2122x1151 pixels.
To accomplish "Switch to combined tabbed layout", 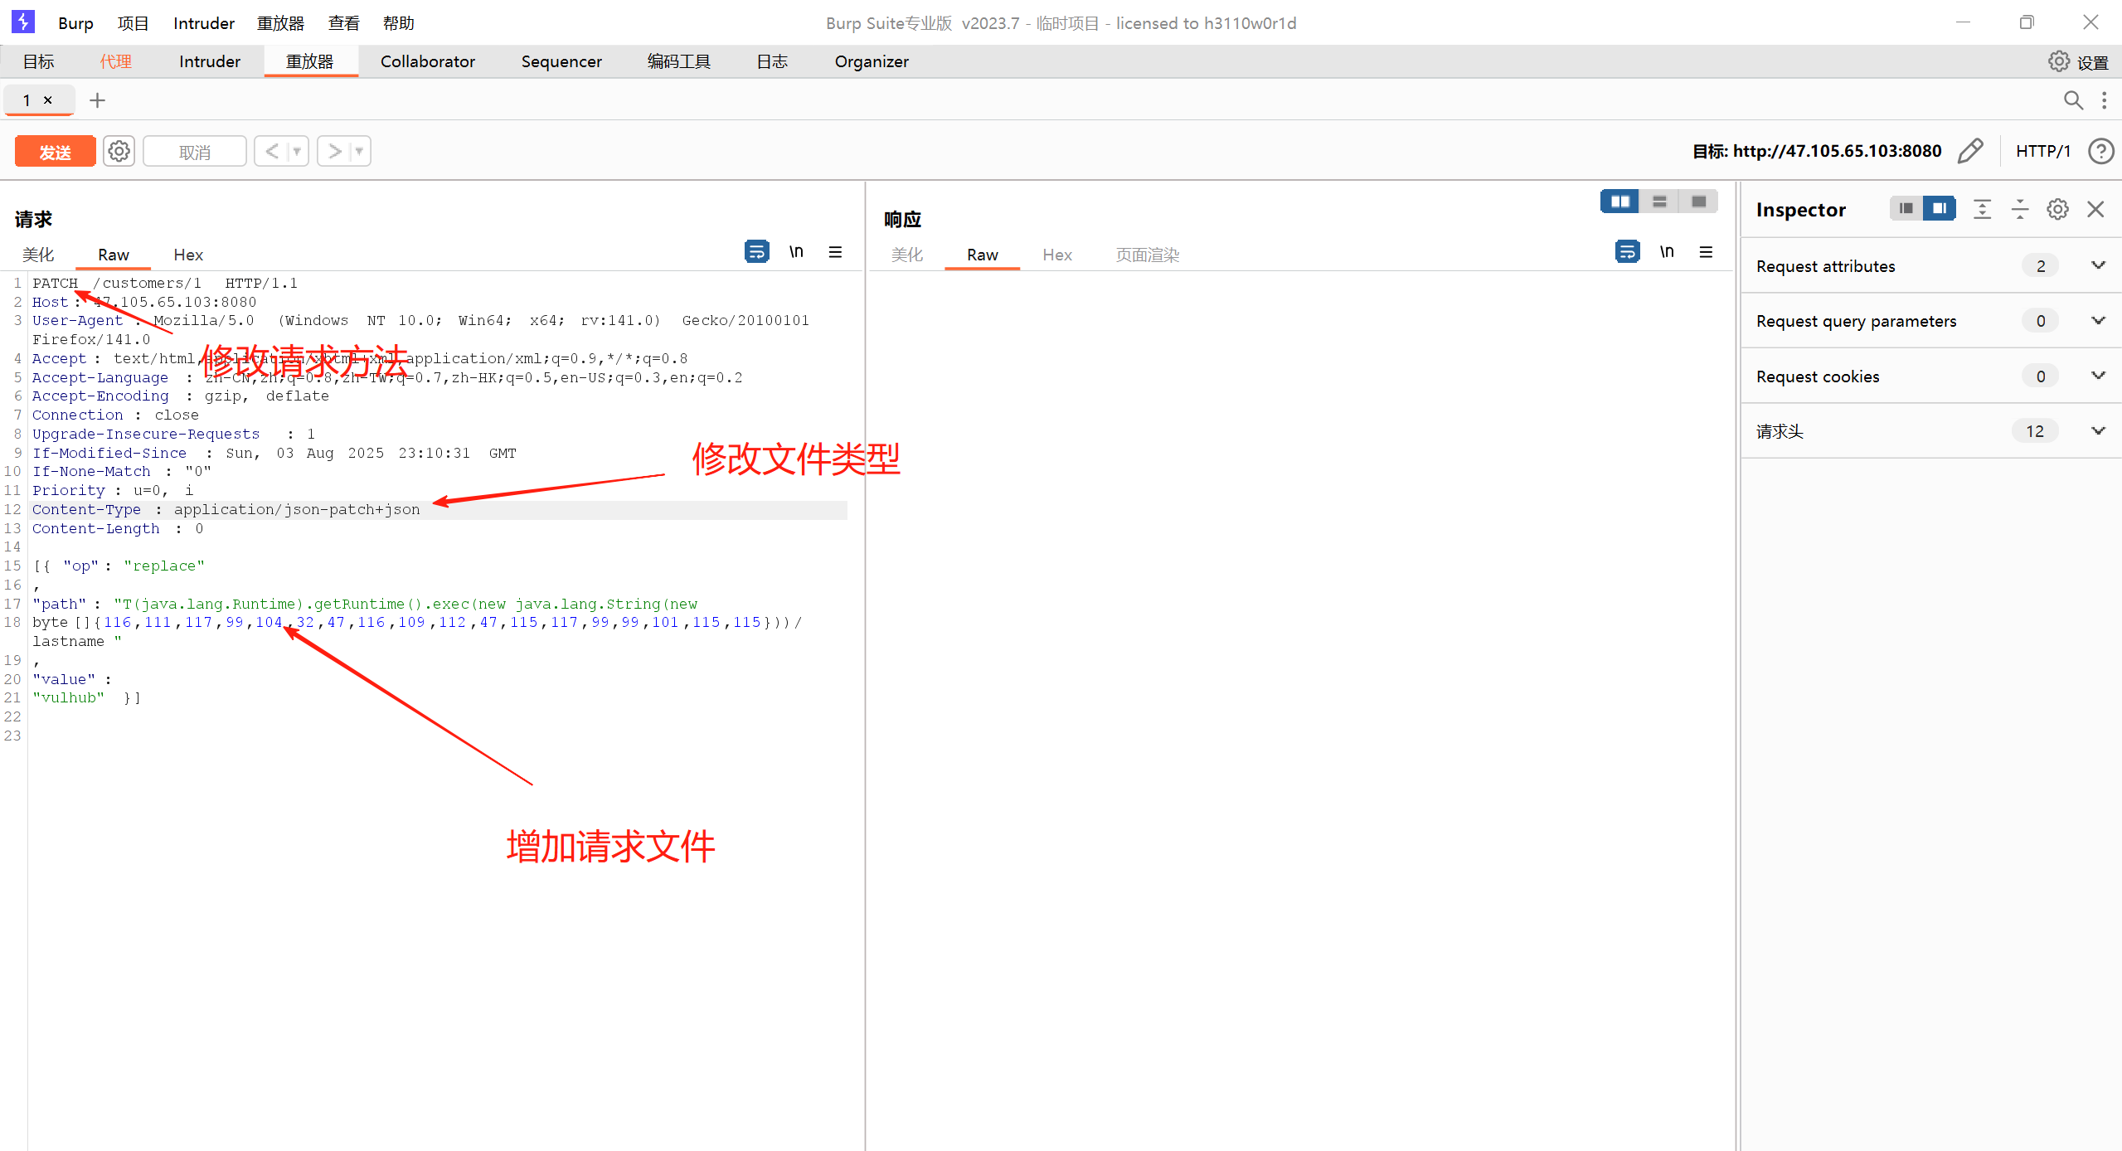I will click(1698, 202).
